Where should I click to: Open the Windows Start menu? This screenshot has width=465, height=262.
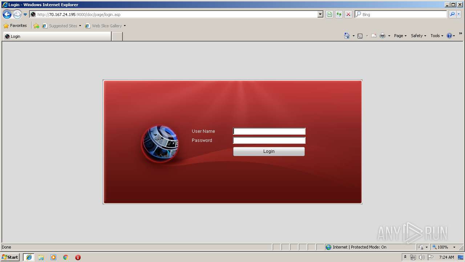[10, 257]
